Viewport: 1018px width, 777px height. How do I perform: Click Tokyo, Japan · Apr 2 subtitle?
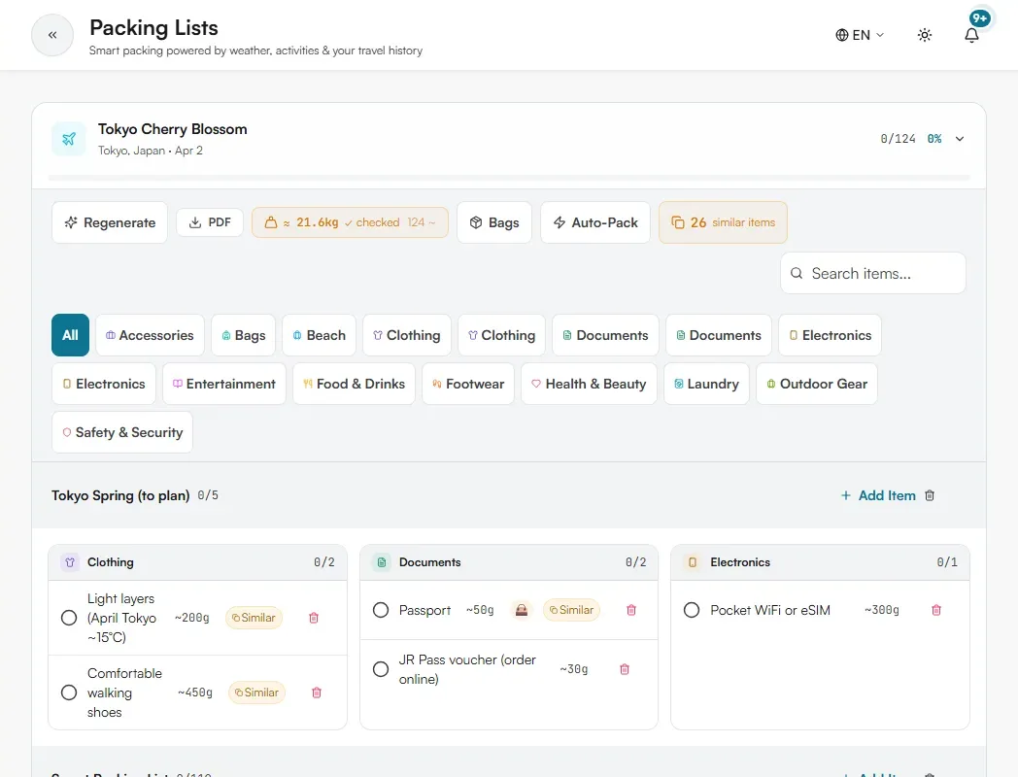pyautogui.click(x=151, y=151)
